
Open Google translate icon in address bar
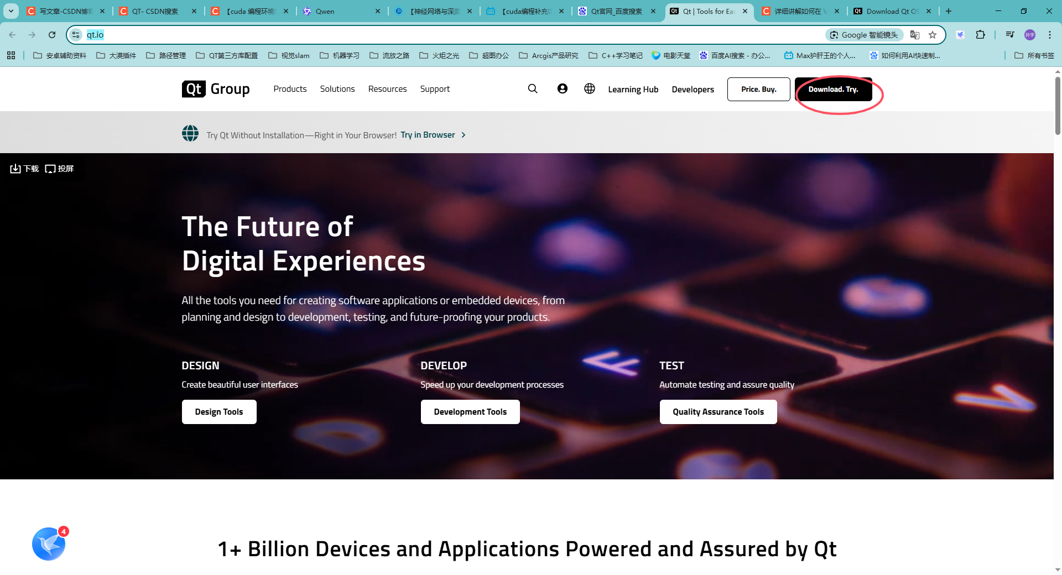click(915, 35)
